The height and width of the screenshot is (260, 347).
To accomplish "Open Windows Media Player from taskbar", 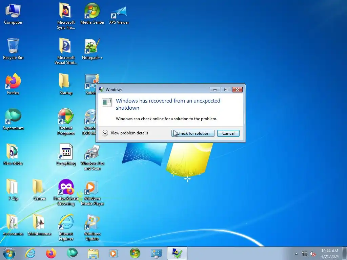I will coord(114,253).
